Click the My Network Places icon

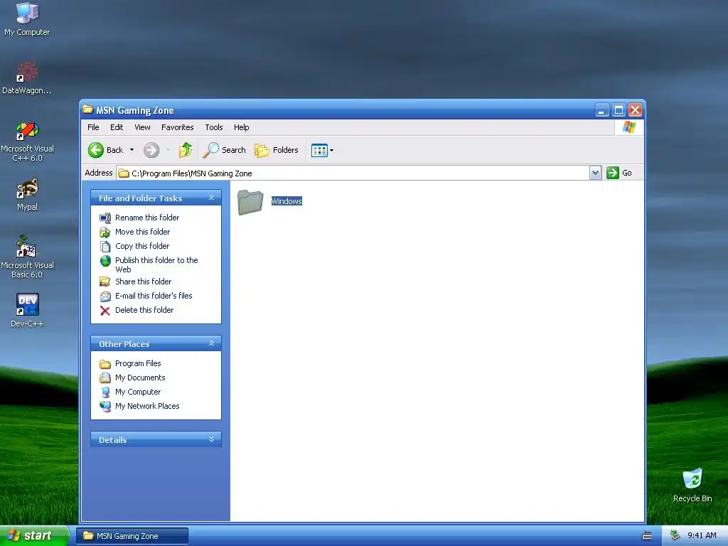(105, 406)
